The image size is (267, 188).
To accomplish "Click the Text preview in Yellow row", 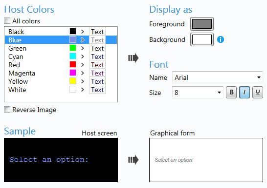I will (x=97, y=81).
